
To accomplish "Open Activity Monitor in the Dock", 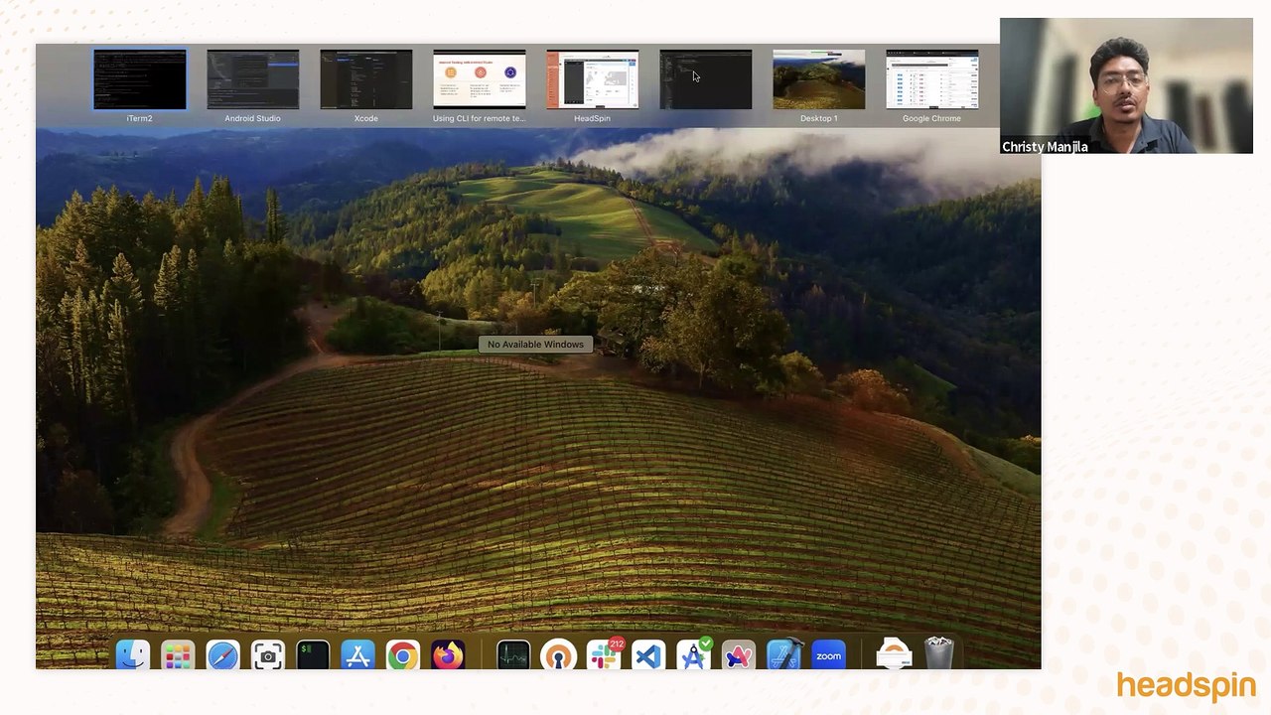I will (513, 655).
